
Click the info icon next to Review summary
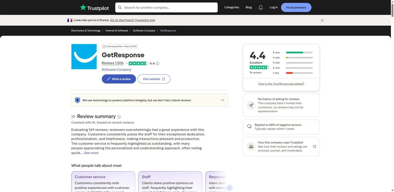(119, 117)
